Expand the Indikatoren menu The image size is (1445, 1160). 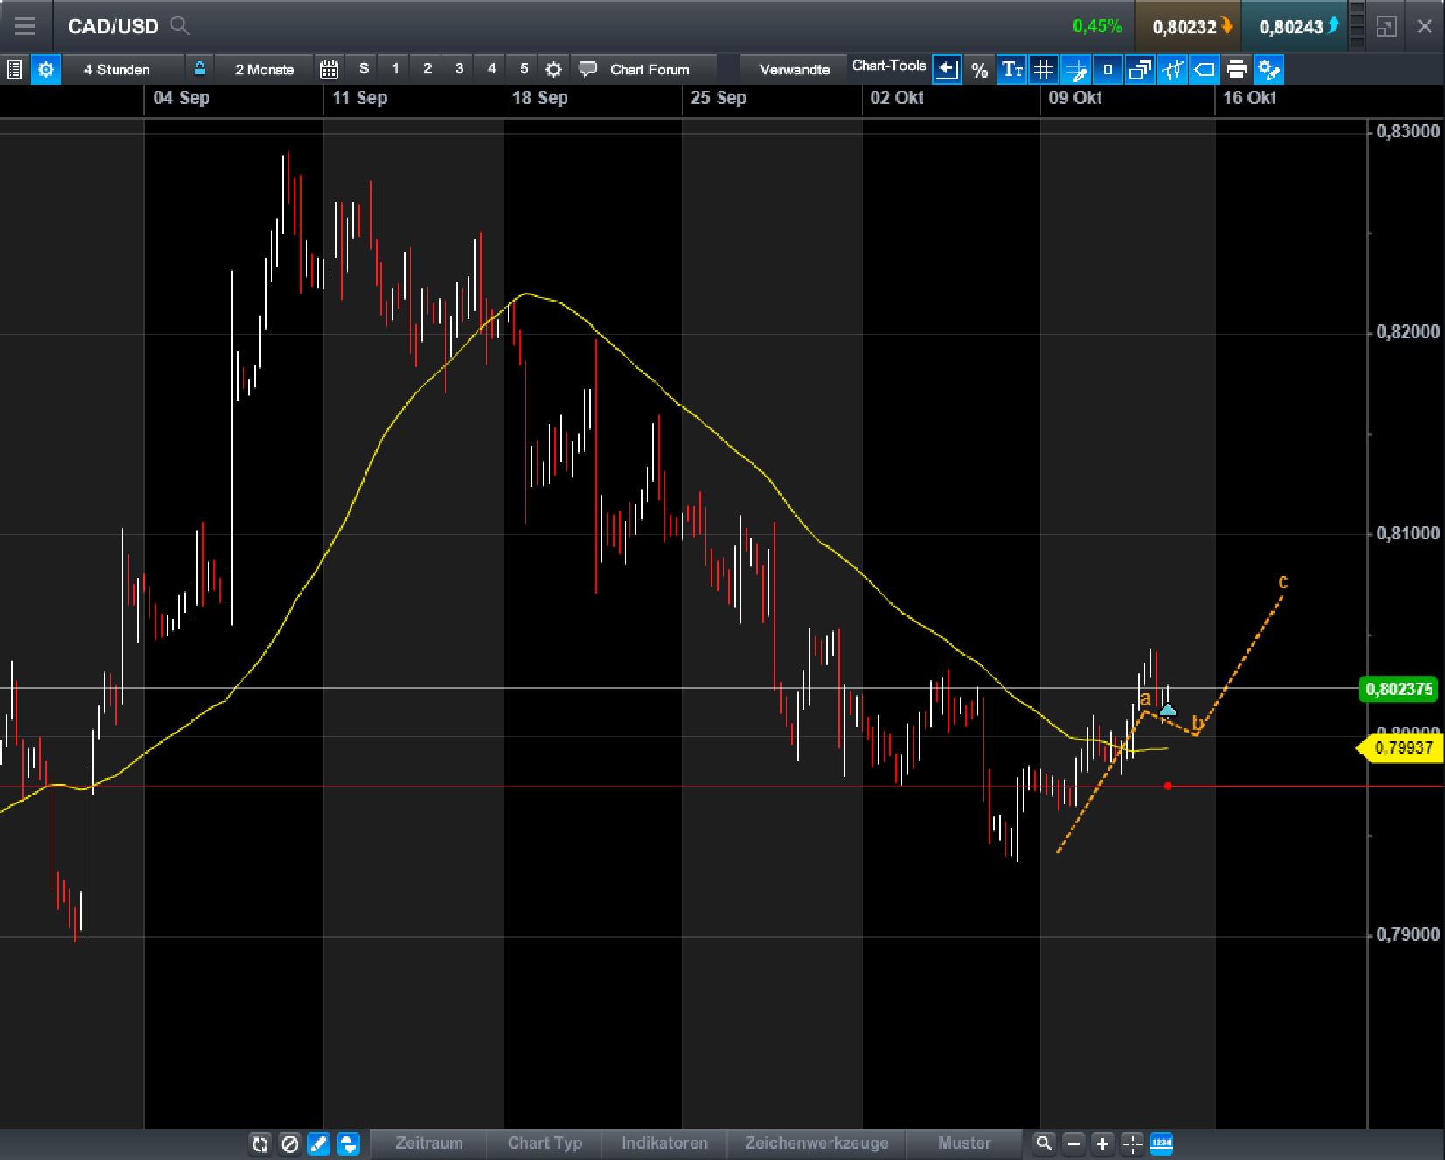click(664, 1143)
